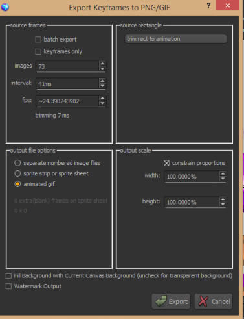
Task: Select sprite strip or sprite sheet option
Action: 17,173
